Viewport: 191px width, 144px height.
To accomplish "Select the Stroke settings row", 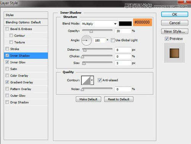I will click(x=26, y=49).
